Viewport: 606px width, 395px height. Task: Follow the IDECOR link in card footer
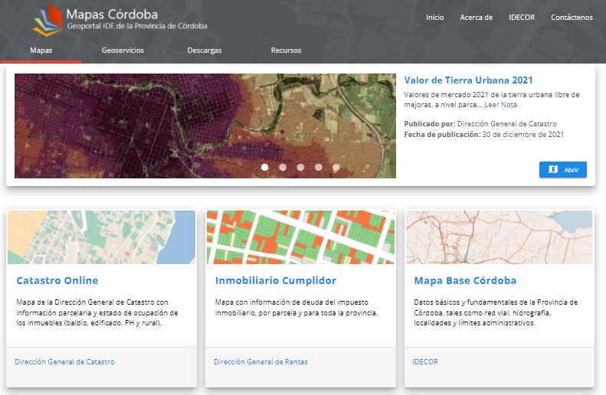pyautogui.click(x=425, y=362)
